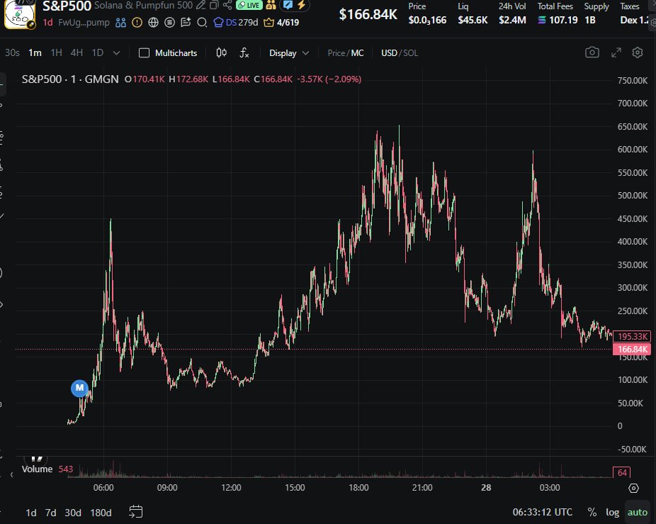Click the go-to-date calendar icon

click(136, 511)
